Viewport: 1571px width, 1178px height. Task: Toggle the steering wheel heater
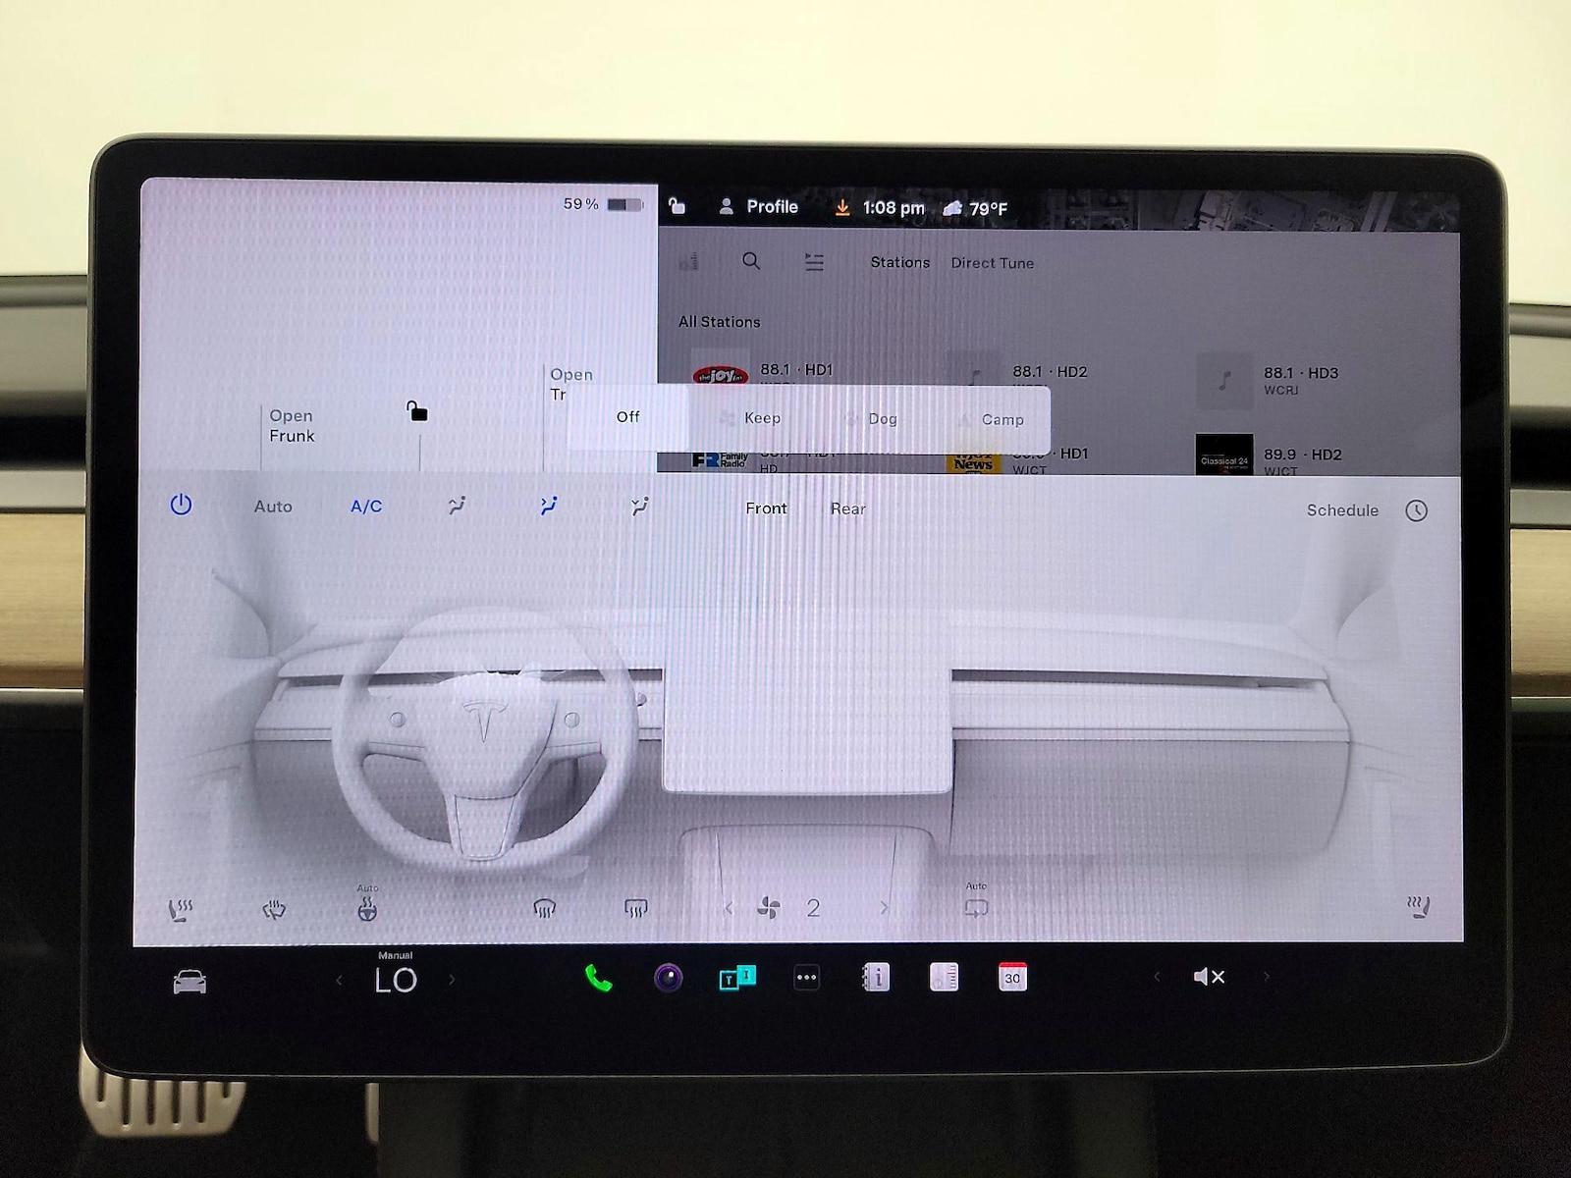367,910
